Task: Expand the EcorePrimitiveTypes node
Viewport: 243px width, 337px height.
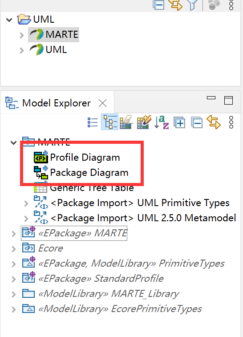Action: tap(13, 309)
